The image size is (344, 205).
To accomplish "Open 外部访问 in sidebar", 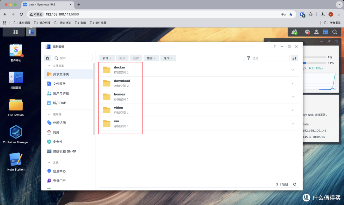I will coord(68,123).
